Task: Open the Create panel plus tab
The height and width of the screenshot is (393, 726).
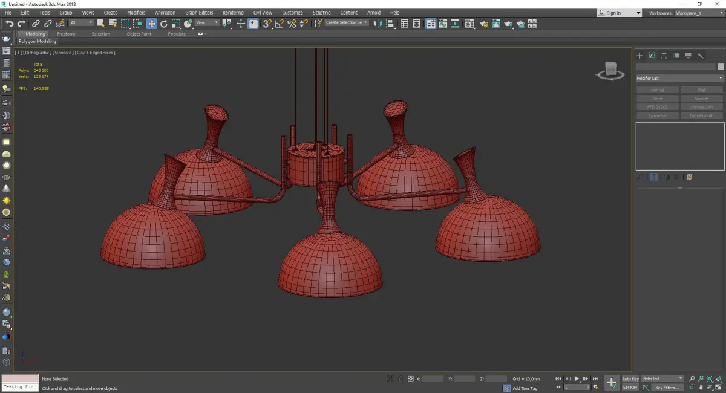Action: pyautogui.click(x=639, y=55)
